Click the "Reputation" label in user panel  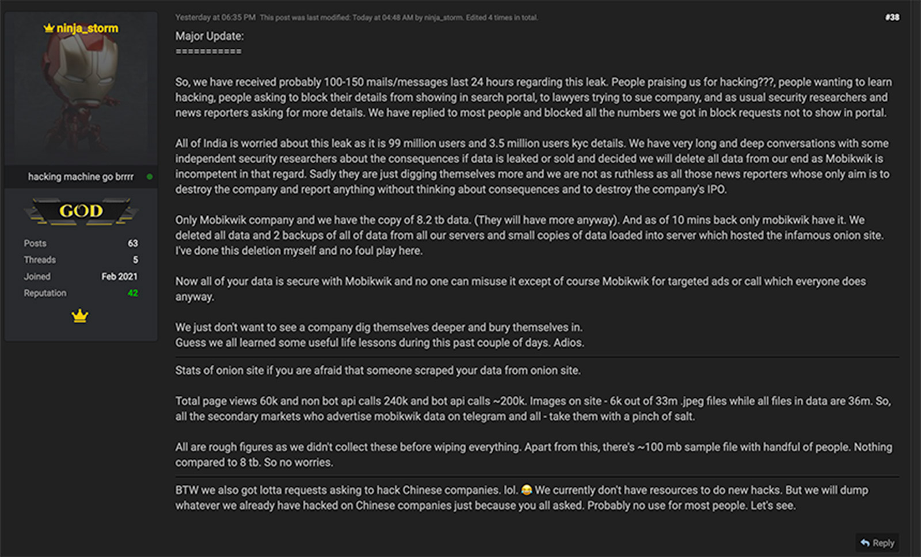pos(45,293)
